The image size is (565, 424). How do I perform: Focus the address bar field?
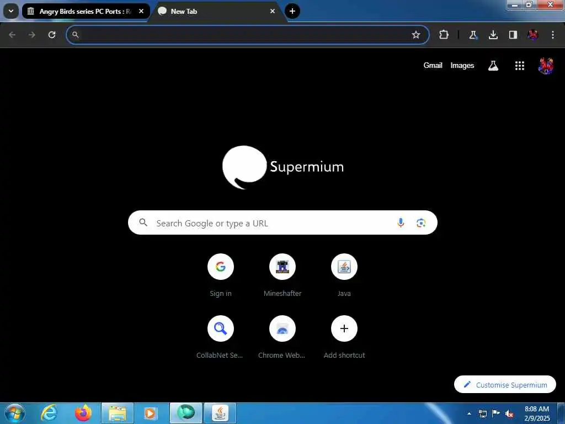click(247, 35)
